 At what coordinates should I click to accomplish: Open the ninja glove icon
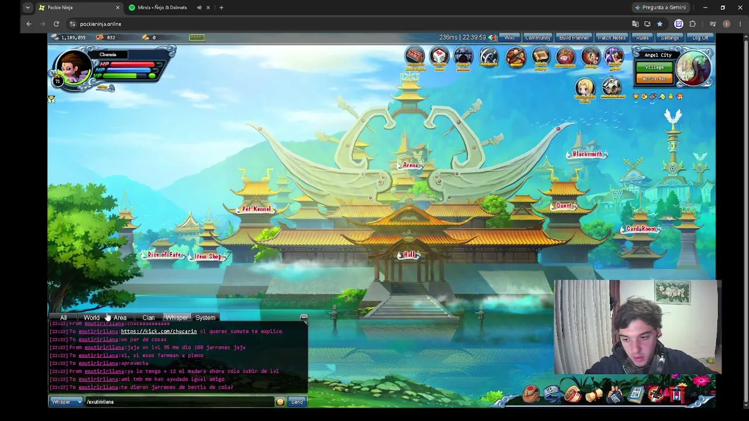point(614,395)
